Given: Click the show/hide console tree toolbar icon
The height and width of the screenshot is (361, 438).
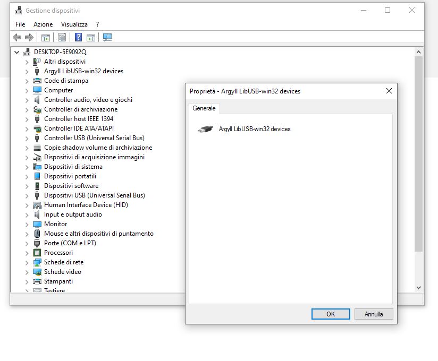Looking at the screenshot, I should [46, 37].
